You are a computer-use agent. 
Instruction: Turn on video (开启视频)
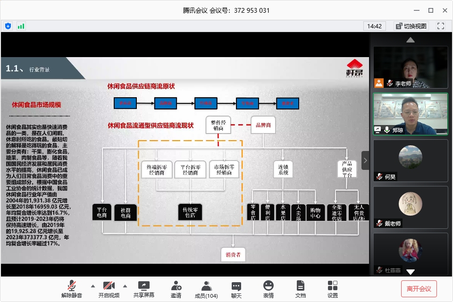[109, 288]
